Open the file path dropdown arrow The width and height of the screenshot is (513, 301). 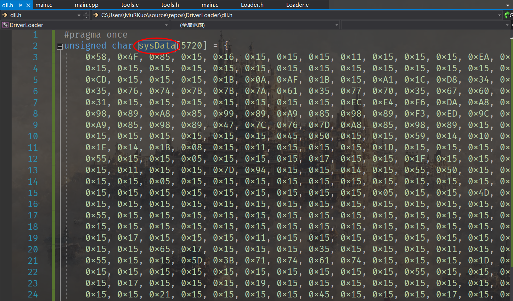(499, 15)
